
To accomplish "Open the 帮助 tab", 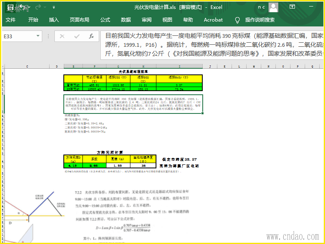I will tap(188, 20).
